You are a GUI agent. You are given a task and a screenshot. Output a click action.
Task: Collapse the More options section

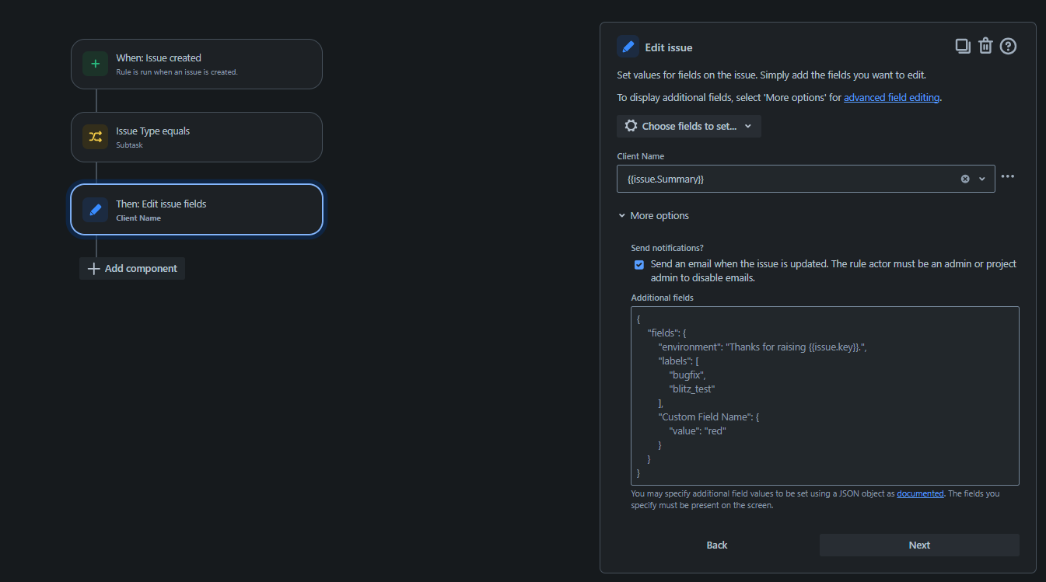tap(653, 215)
